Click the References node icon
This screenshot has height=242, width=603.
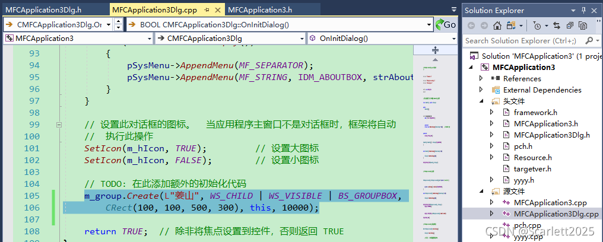(496, 78)
